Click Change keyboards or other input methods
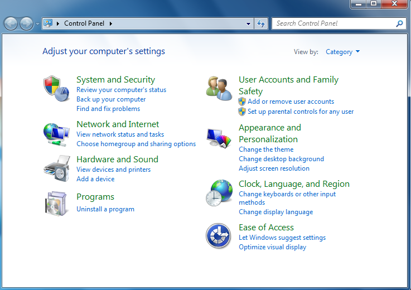This screenshot has height=290, width=411. tap(287, 198)
